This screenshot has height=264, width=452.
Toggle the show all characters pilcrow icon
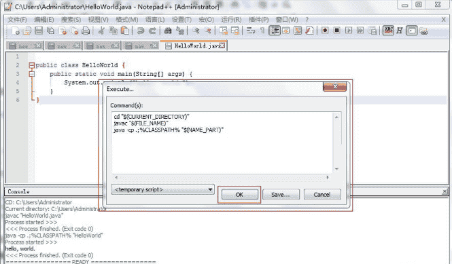262,31
